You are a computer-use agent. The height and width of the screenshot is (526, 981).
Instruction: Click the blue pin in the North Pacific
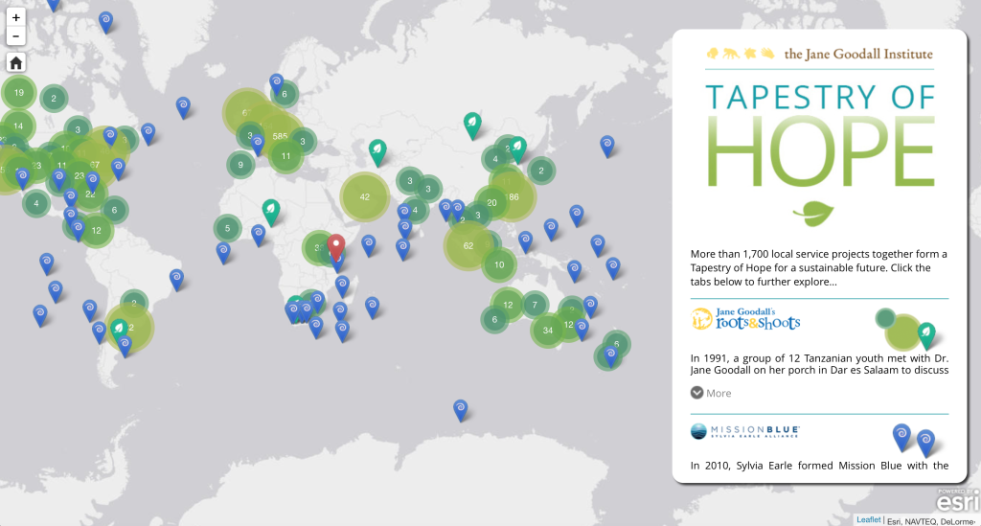click(x=606, y=147)
